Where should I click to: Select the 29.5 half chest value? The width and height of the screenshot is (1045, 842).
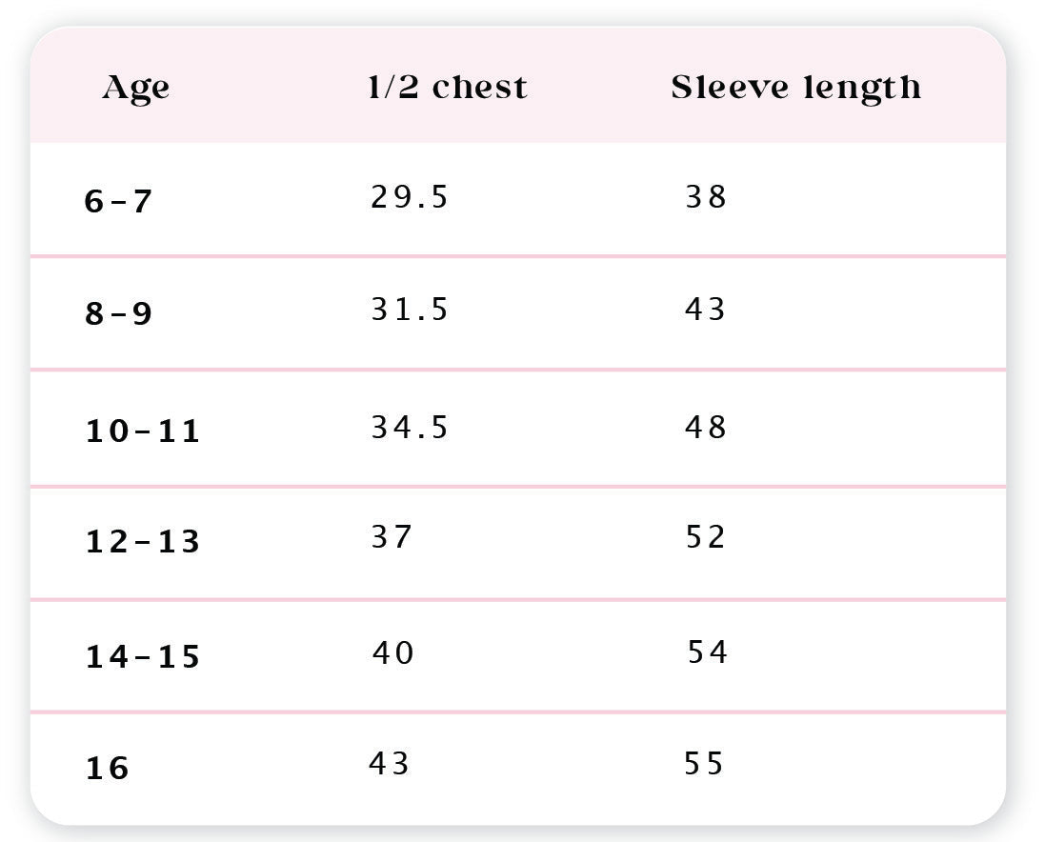pyautogui.click(x=409, y=197)
